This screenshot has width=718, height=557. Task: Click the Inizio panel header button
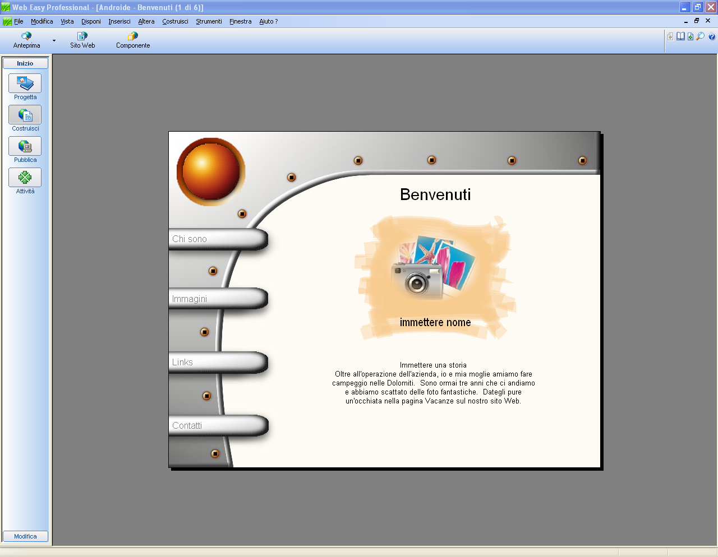pyautogui.click(x=25, y=63)
